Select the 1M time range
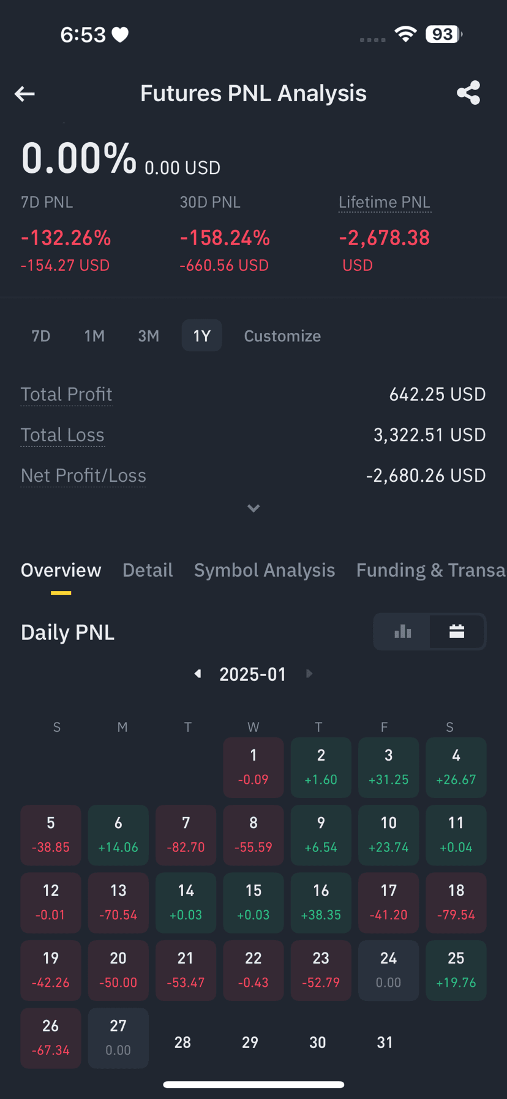Screen dimensions: 507x1099 94,336
